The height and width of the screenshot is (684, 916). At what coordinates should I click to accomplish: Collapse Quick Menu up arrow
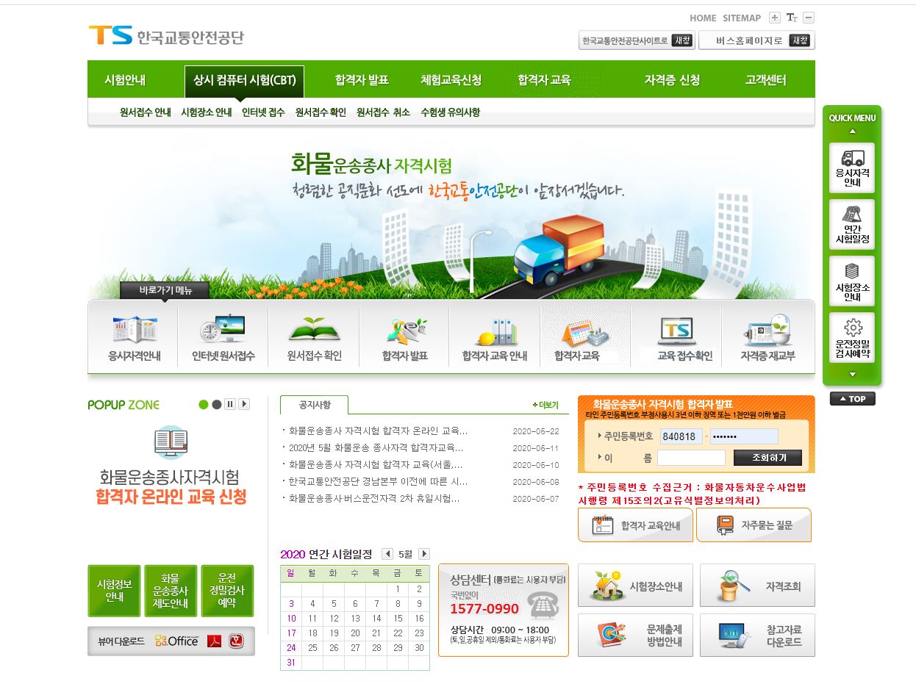(852, 132)
